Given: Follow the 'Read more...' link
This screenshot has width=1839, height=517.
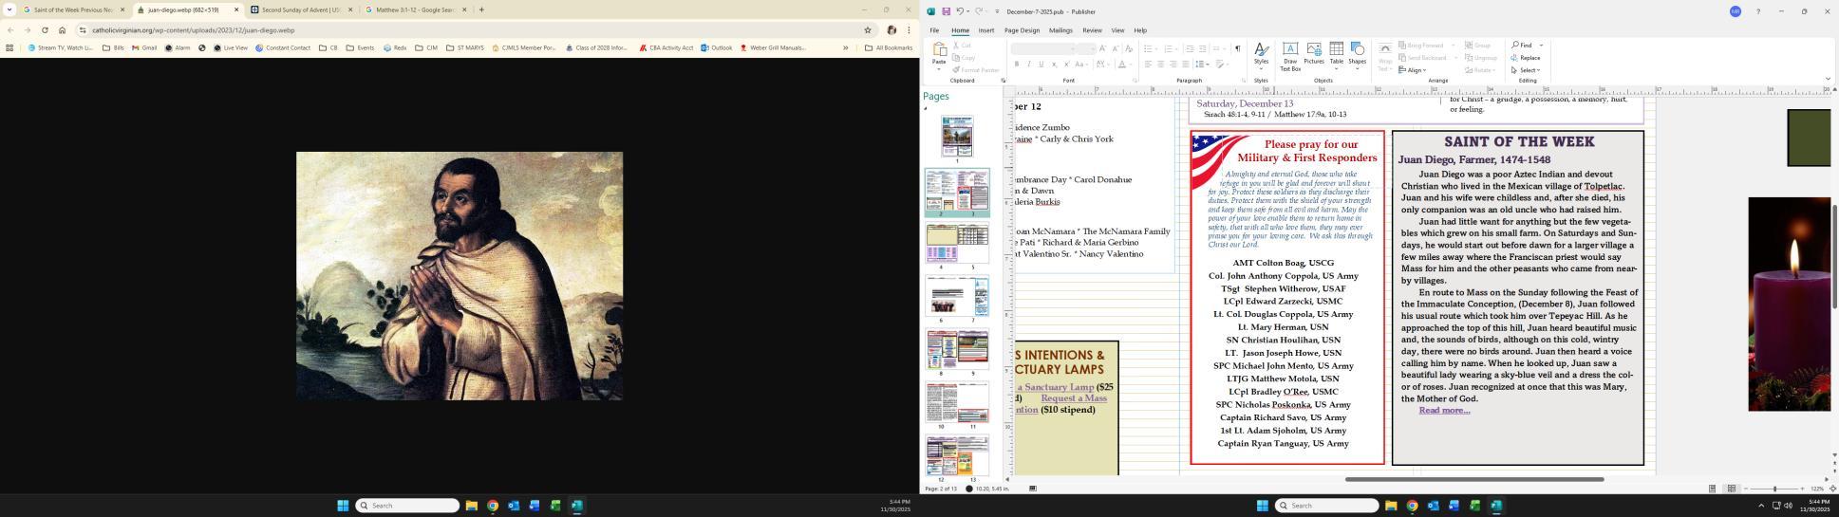Looking at the screenshot, I should (x=1444, y=411).
